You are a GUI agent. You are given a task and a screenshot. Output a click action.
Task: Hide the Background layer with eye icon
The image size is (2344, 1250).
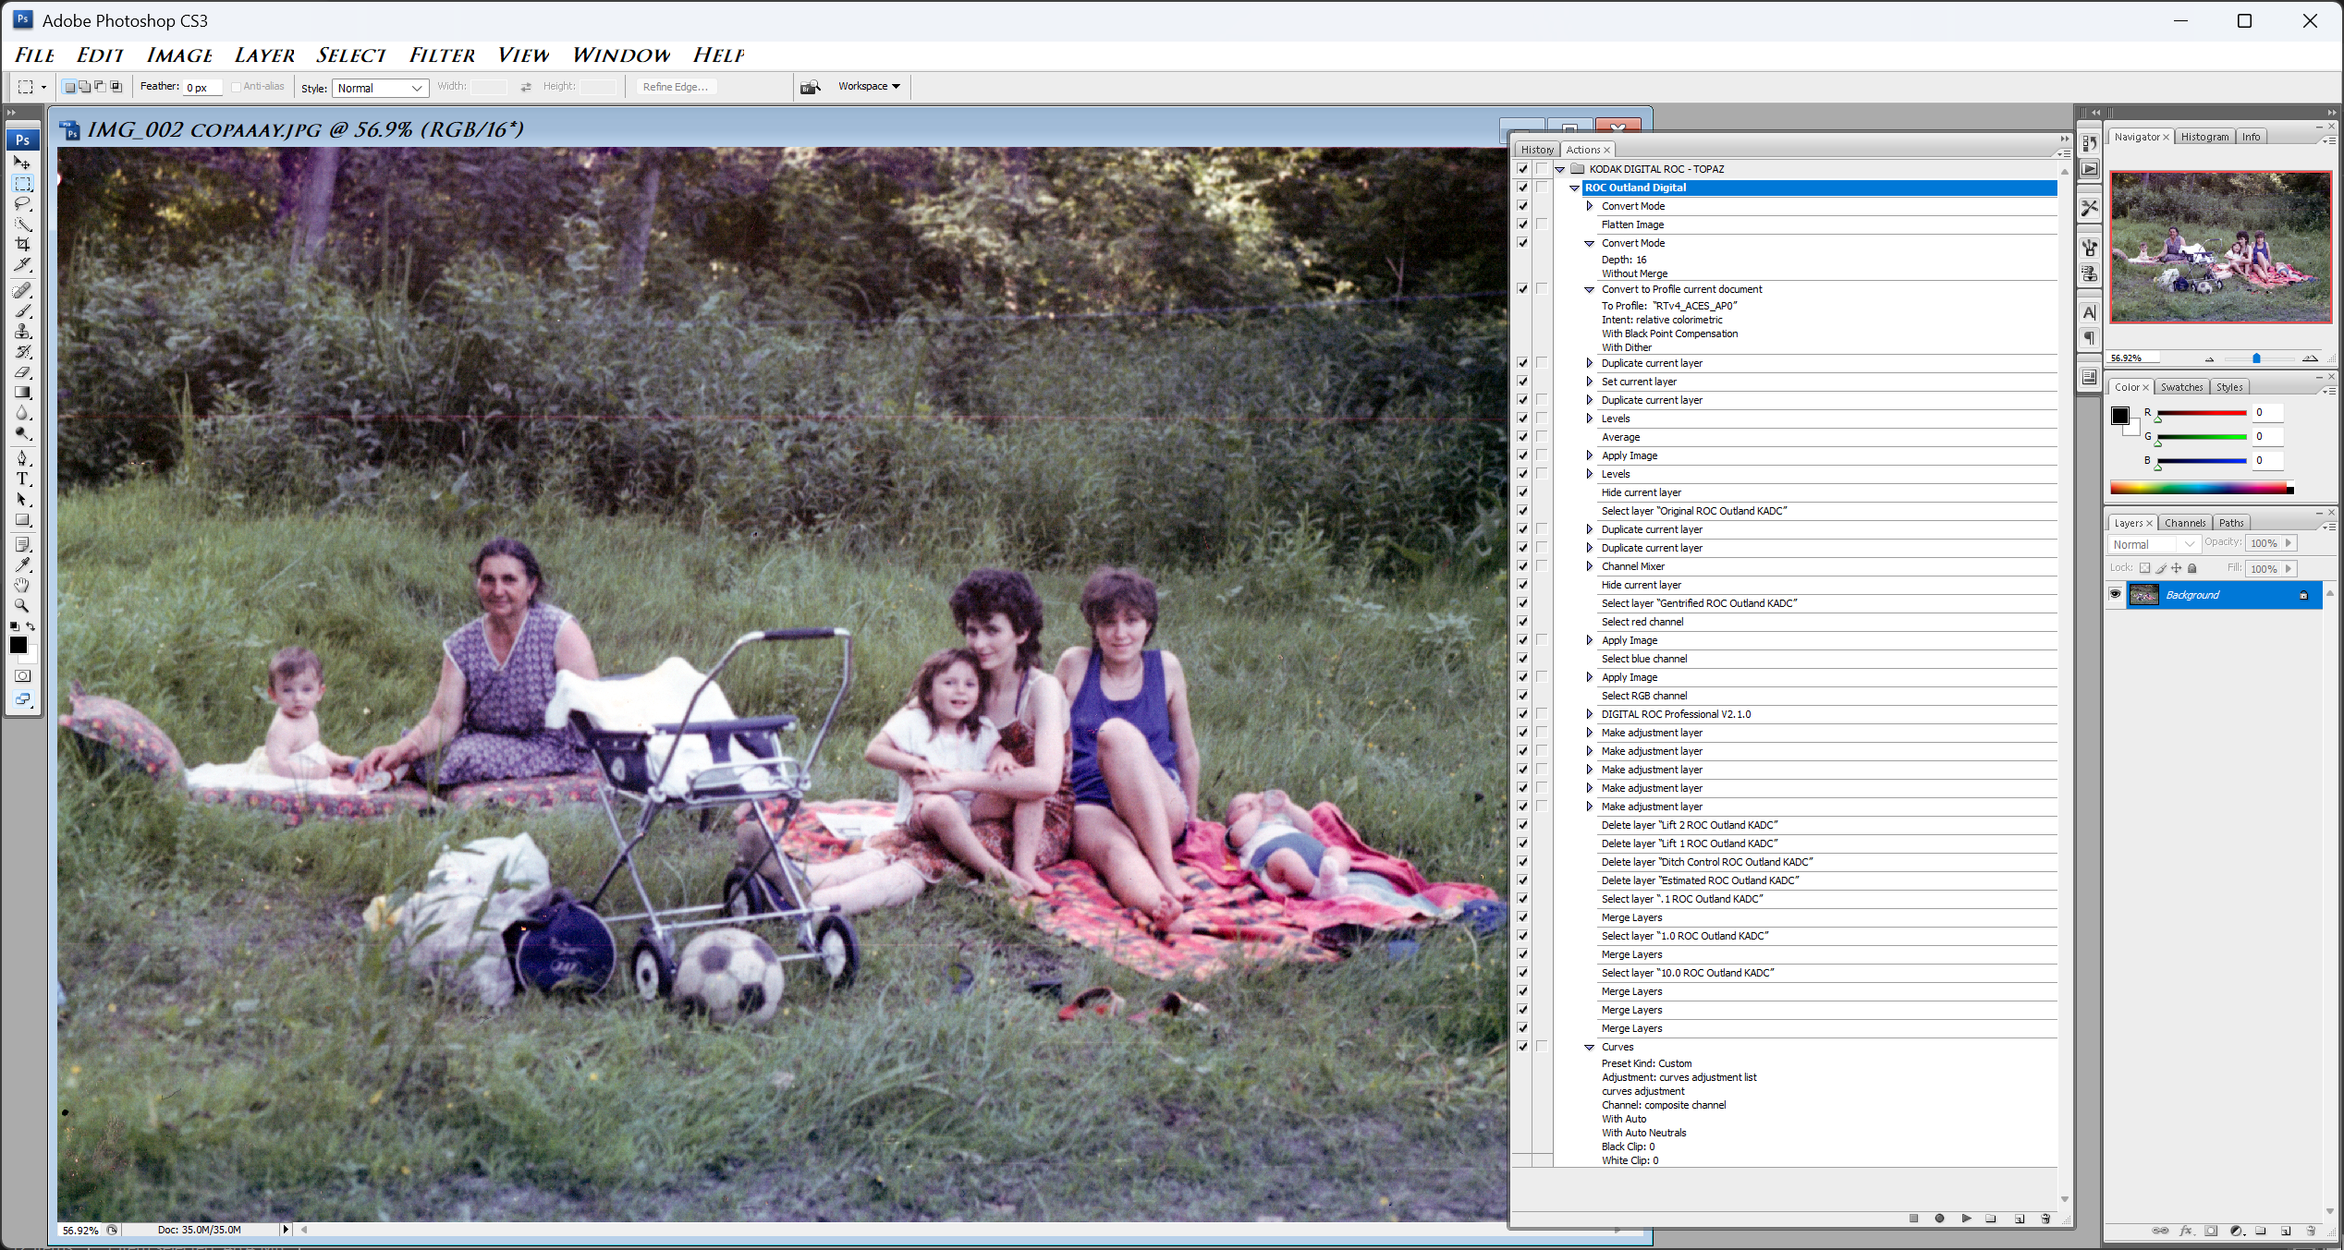pyautogui.click(x=2115, y=594)
